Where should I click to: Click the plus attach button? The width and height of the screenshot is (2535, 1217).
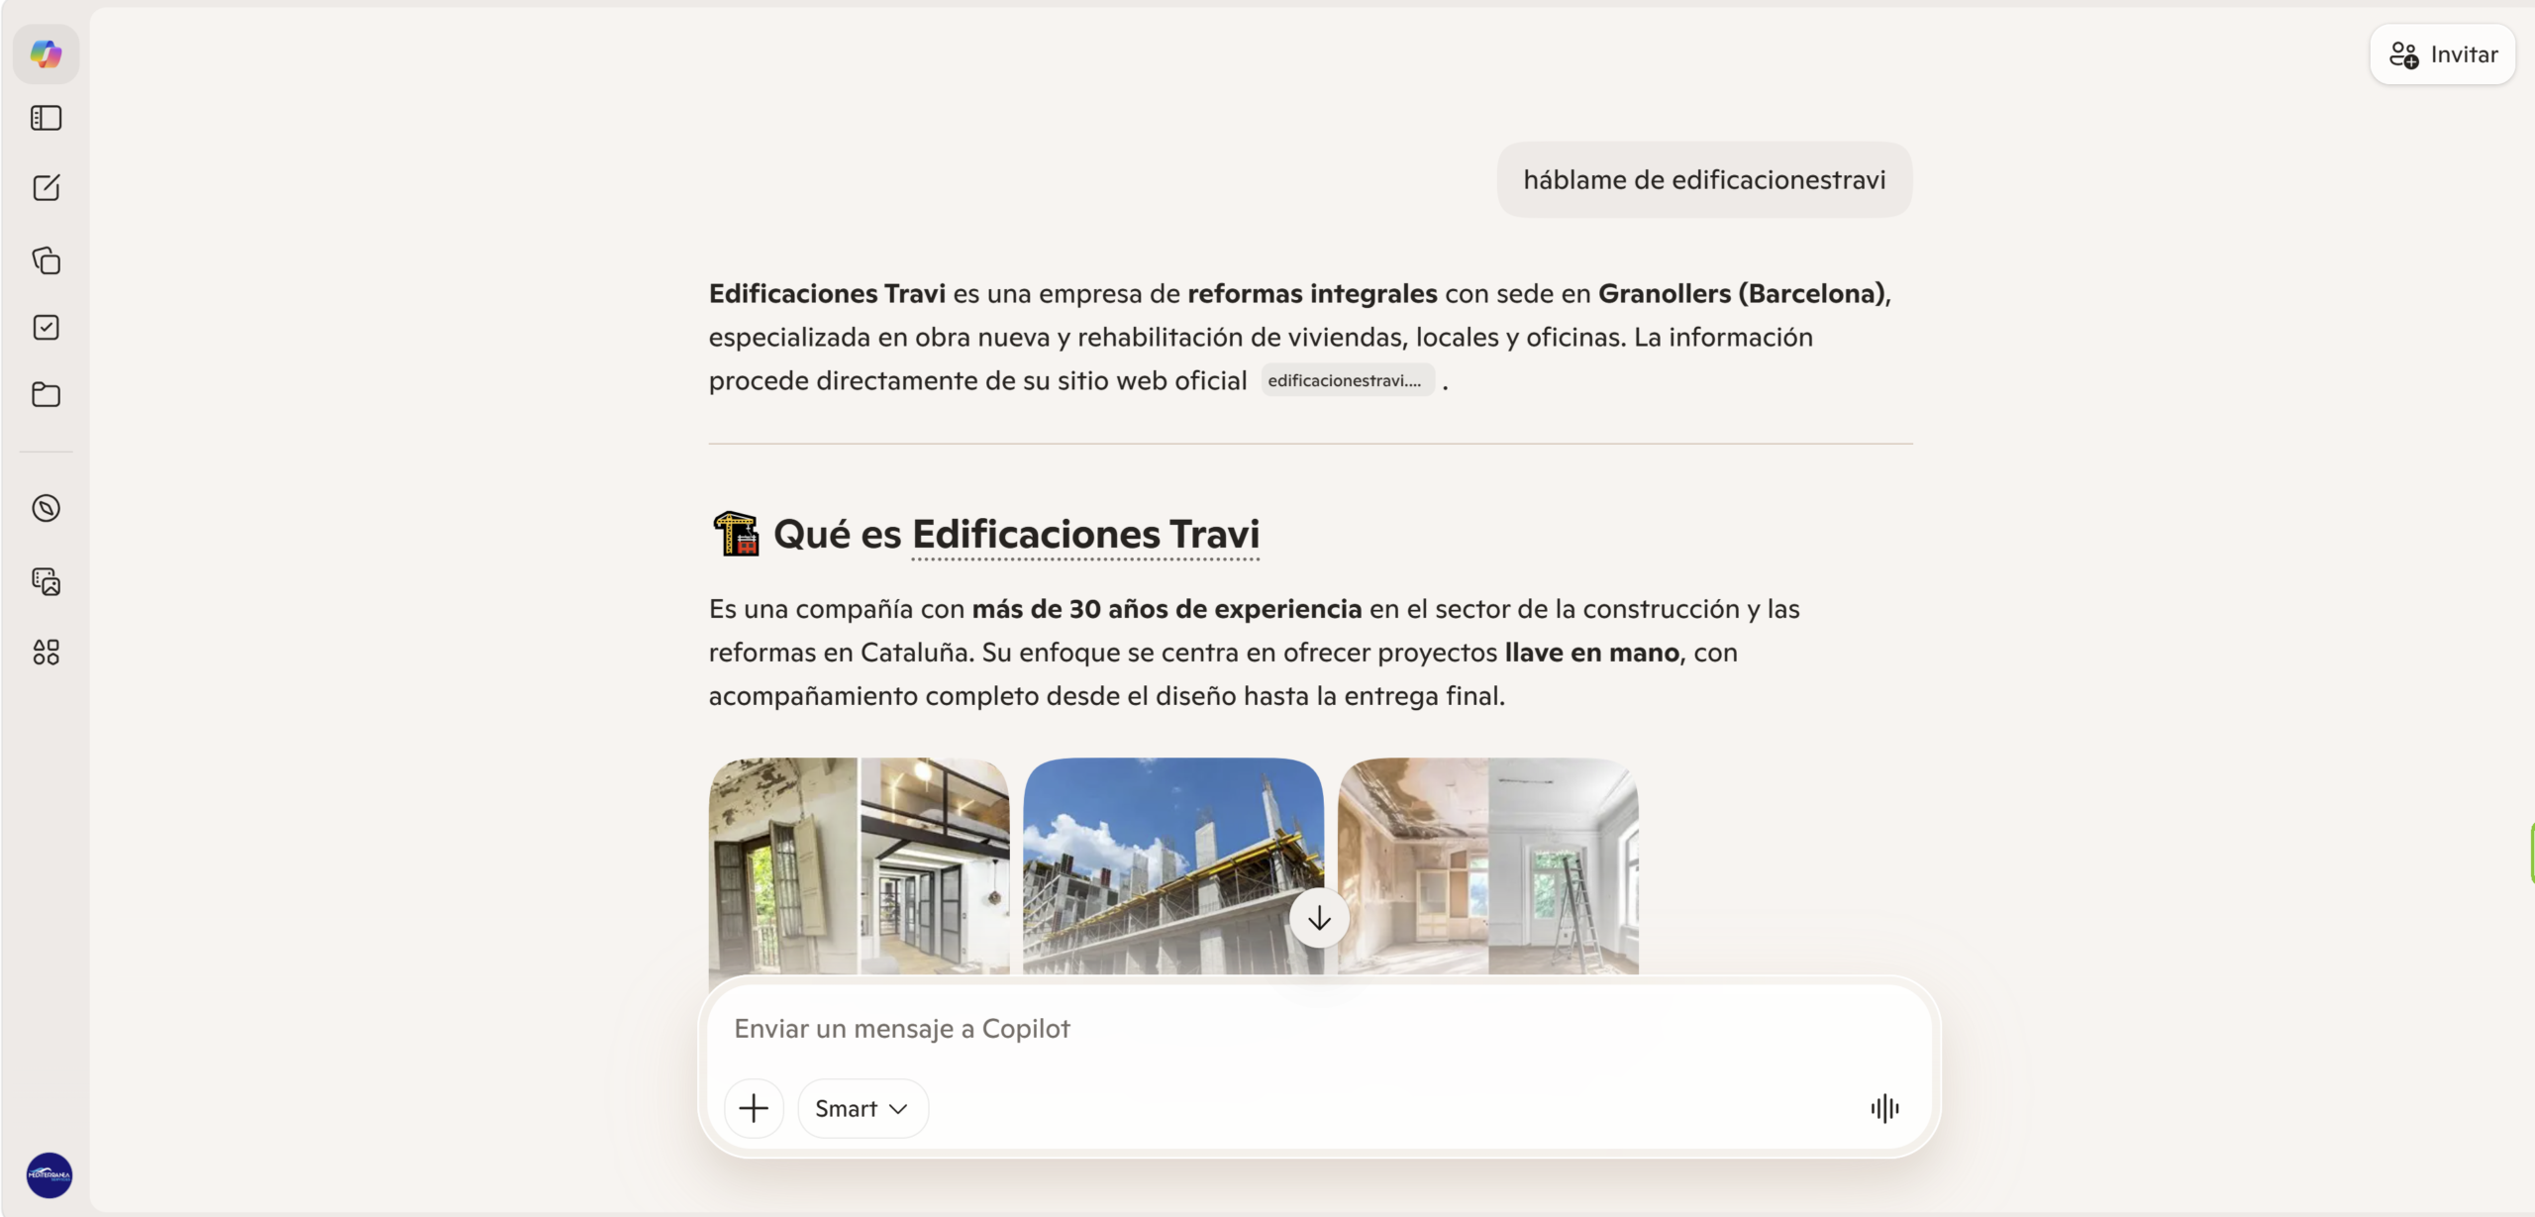(754, 1108)
